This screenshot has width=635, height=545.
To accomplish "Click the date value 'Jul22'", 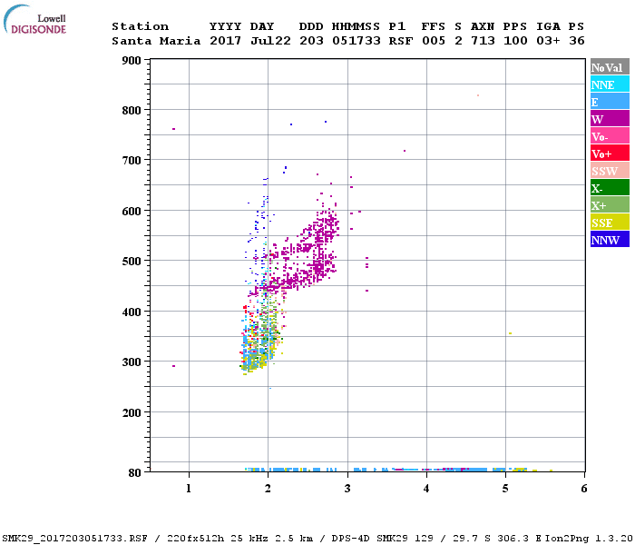I will 270,41.
